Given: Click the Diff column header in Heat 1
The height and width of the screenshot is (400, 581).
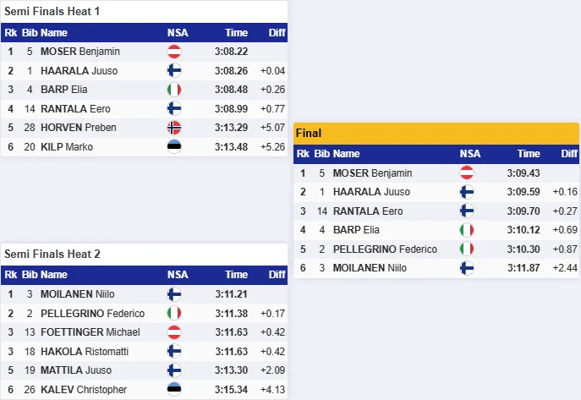Looking at the screenshot, I should (x=277, y=33).
